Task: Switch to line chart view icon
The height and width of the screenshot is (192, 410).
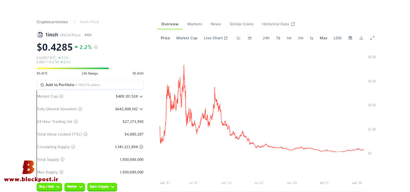Action: pyautogui.click(x=238, y=38)
